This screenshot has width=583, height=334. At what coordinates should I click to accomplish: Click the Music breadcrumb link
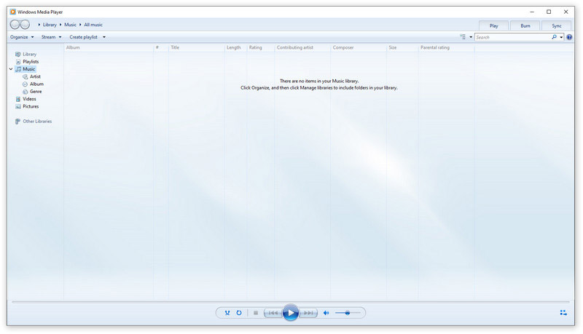tap(70, 25)
